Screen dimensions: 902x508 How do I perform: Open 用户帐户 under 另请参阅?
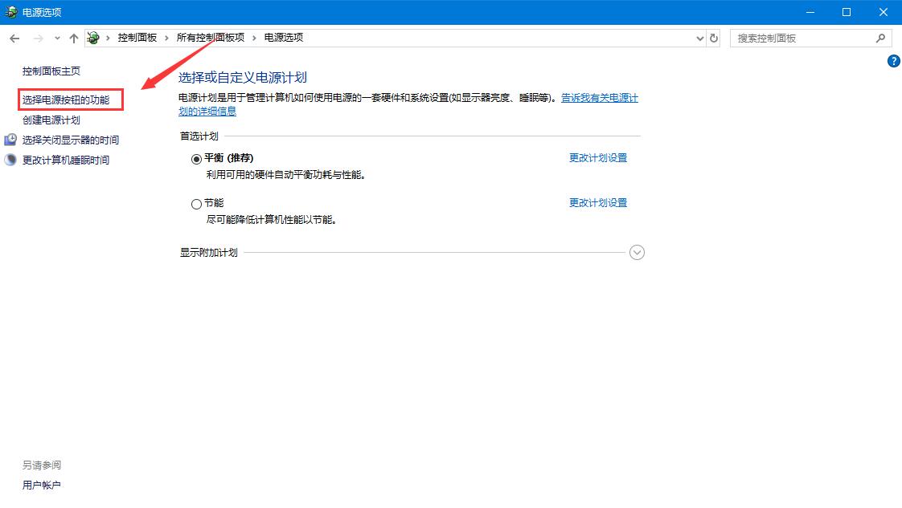point(42,485)
